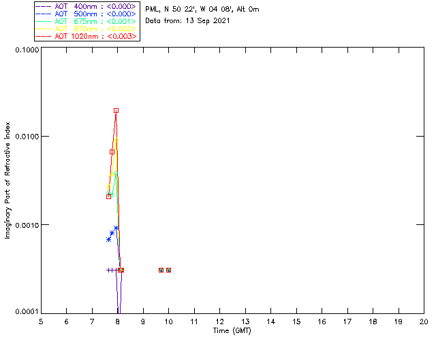Click the overlapping data marker at time 10
Viewport: 436px width, 348px height.
(168, 270)
